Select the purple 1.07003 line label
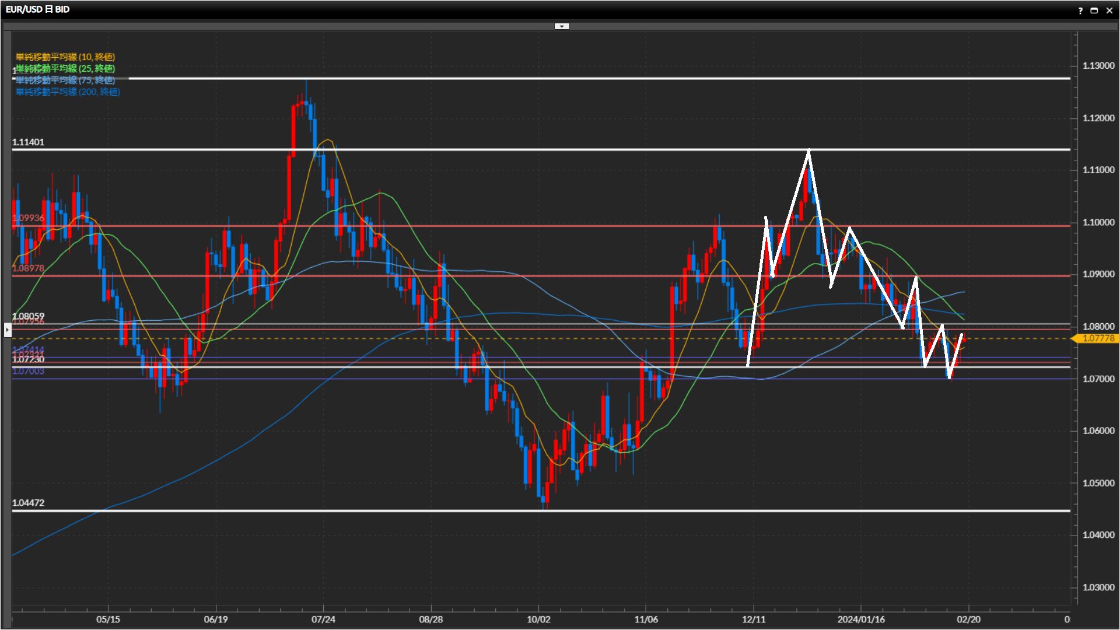The image size is (1120, 630). pyautogui.click(x=28, y=372)
